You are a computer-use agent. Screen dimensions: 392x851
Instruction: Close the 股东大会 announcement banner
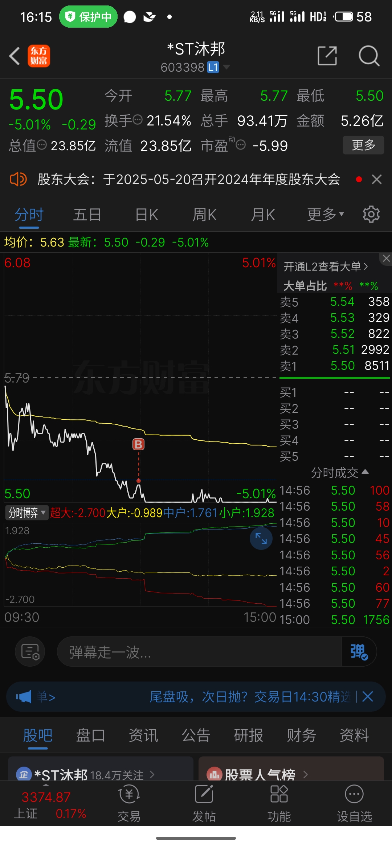[377, 179]
